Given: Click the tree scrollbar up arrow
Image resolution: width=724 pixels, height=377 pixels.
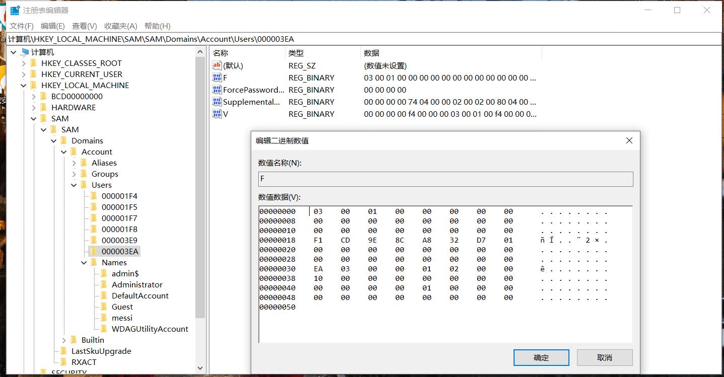Looking at the screenshot, I should (200, 52).
